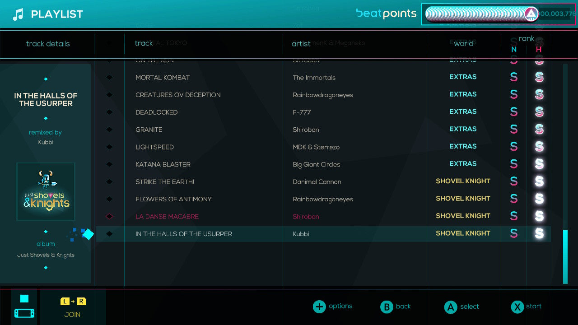Click the Switch console controller icon
This screenshot has height=325, width=578.
point(24,307)
